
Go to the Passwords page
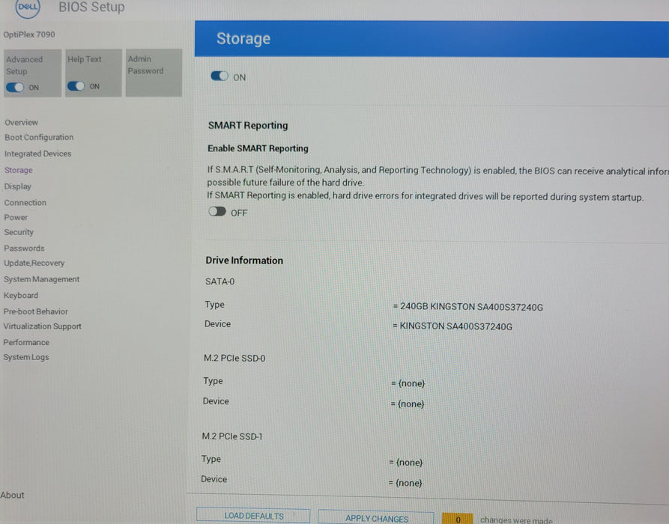(24, 248)
